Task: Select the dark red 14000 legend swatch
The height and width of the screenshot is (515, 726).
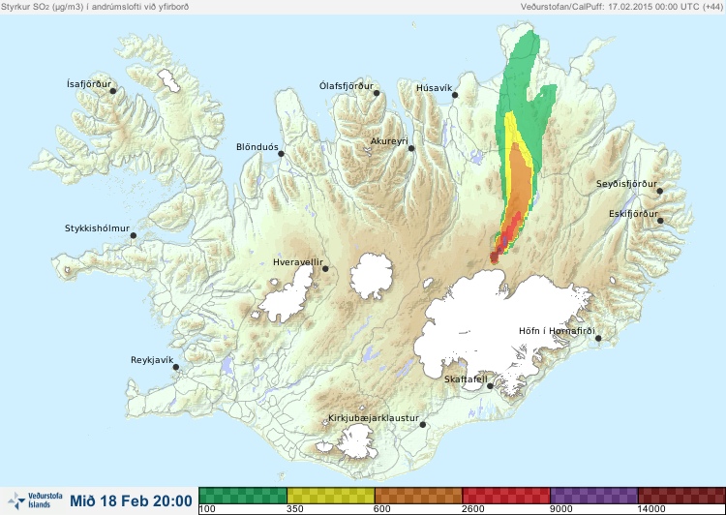Action: (681, 496)
